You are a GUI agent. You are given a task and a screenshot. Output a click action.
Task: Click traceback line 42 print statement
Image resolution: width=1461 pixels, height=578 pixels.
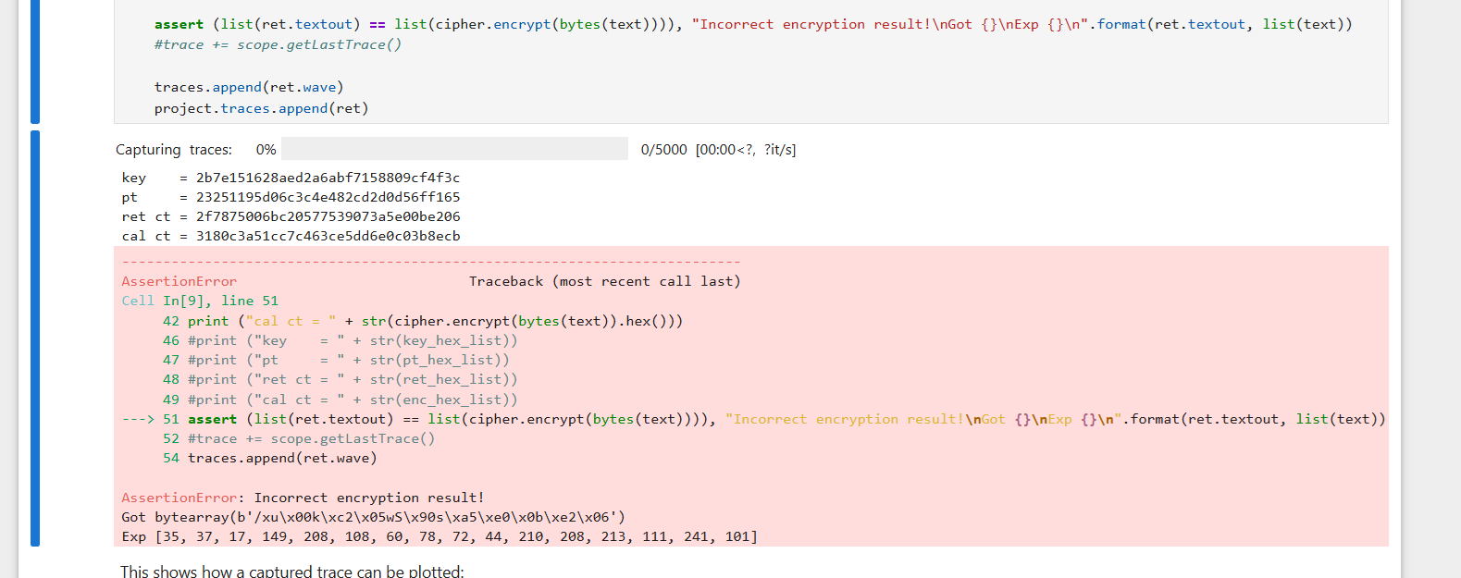tap(423, 321)
